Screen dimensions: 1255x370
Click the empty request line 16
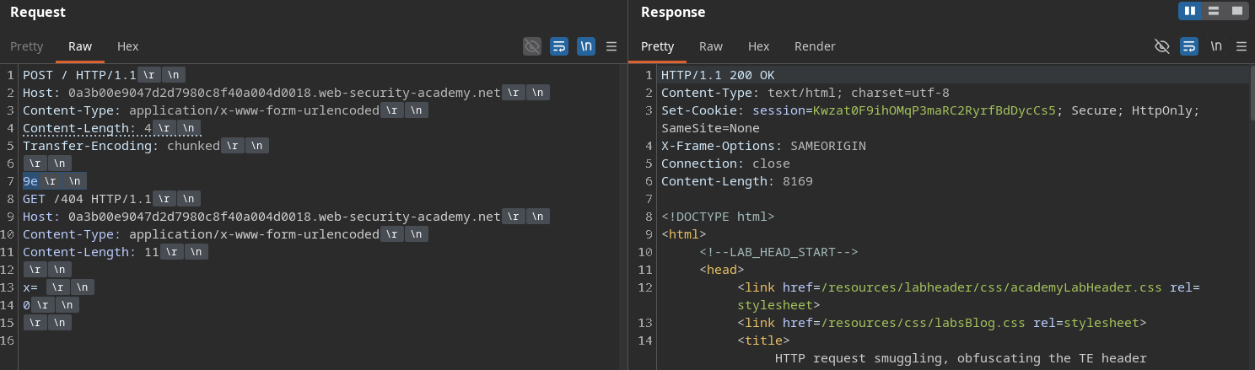click(320, 341)
